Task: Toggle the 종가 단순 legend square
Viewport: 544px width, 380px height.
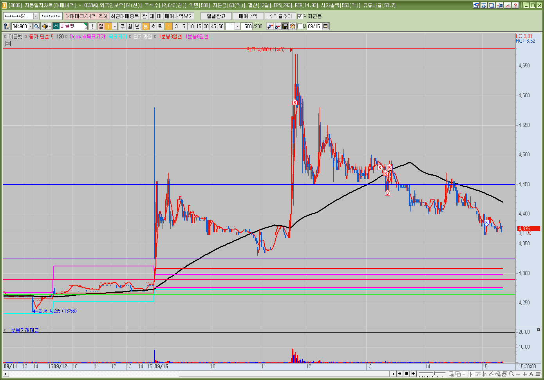Action: click(26, 36)
